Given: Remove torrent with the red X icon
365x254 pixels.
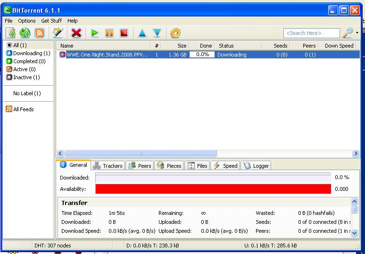Looking at the screenshot, I should pyautogui.click(x=76, y=33).
